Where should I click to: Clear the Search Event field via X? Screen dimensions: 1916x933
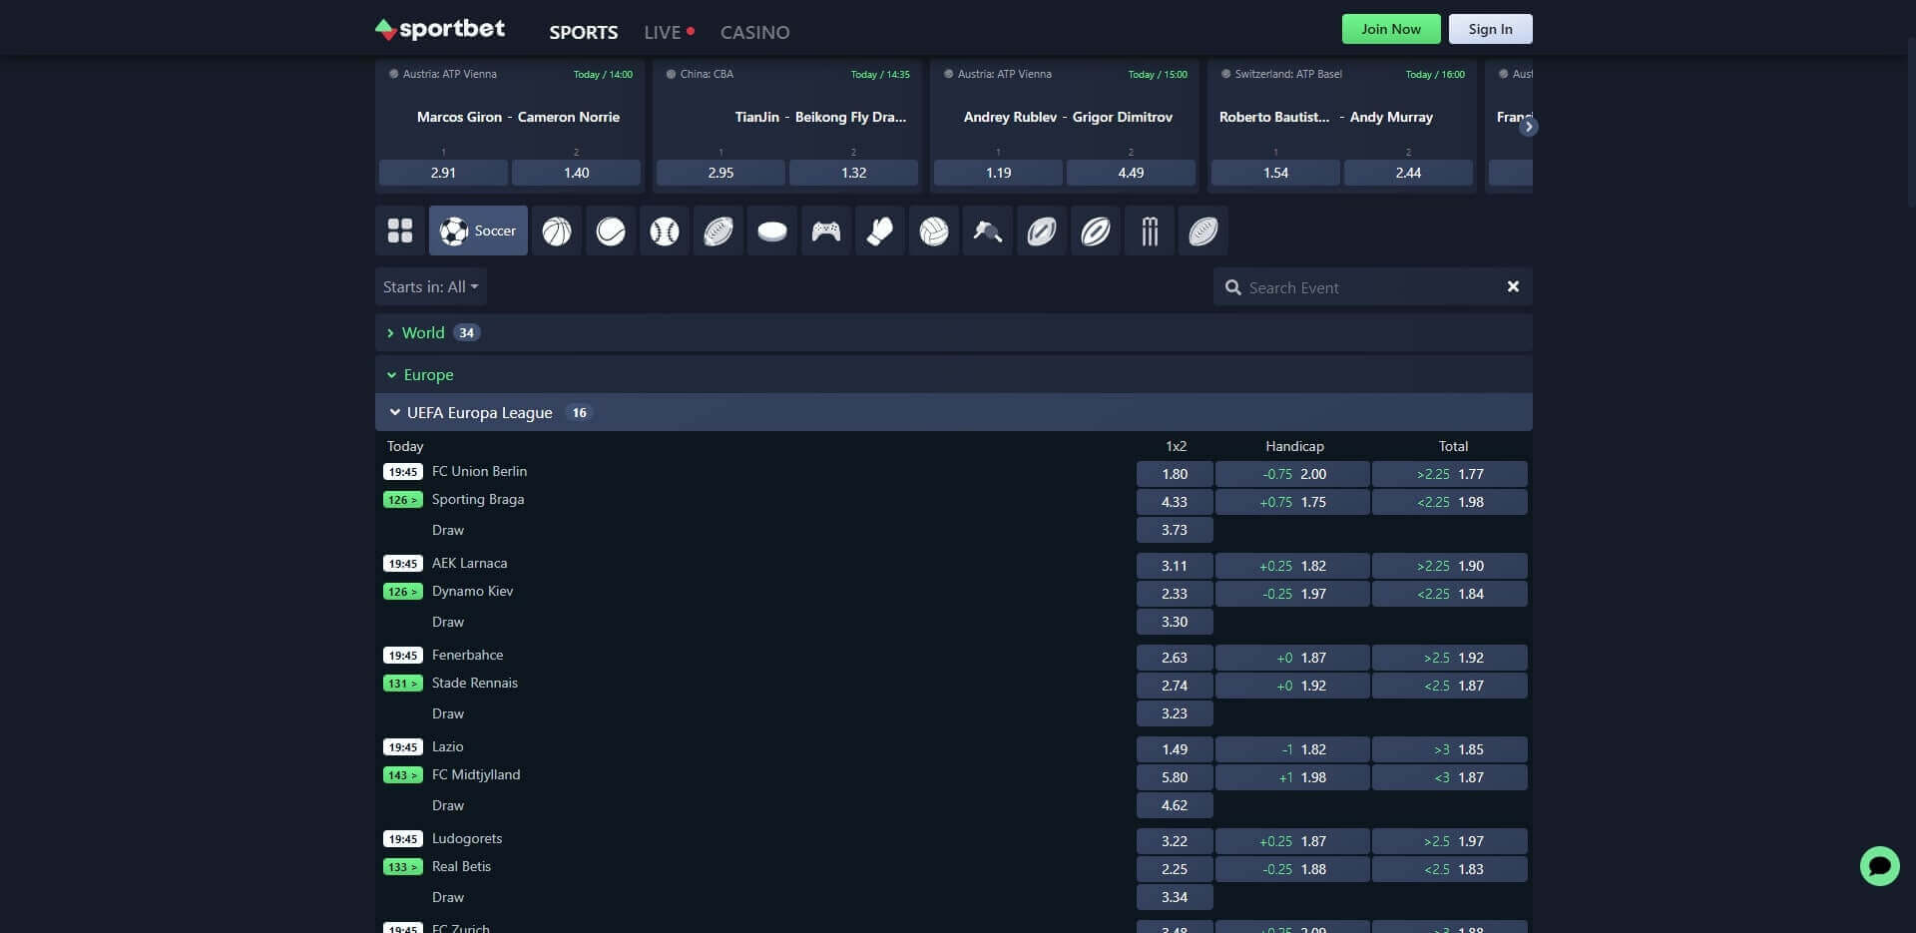coord(1514,286)
